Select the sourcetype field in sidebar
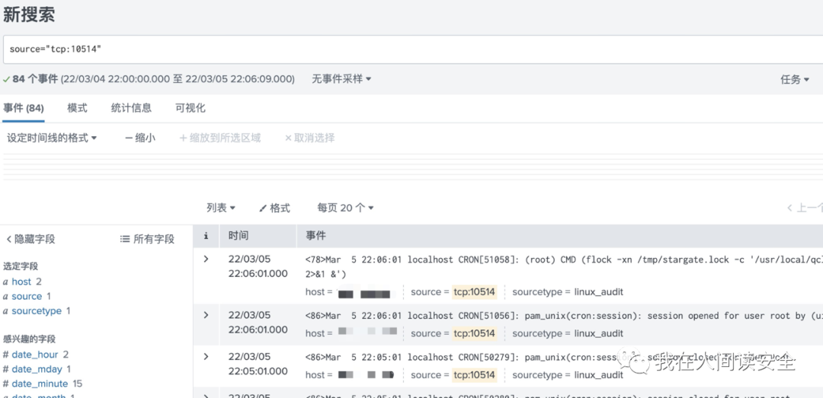Screen dimensions: 823x398 coord(37,311)
